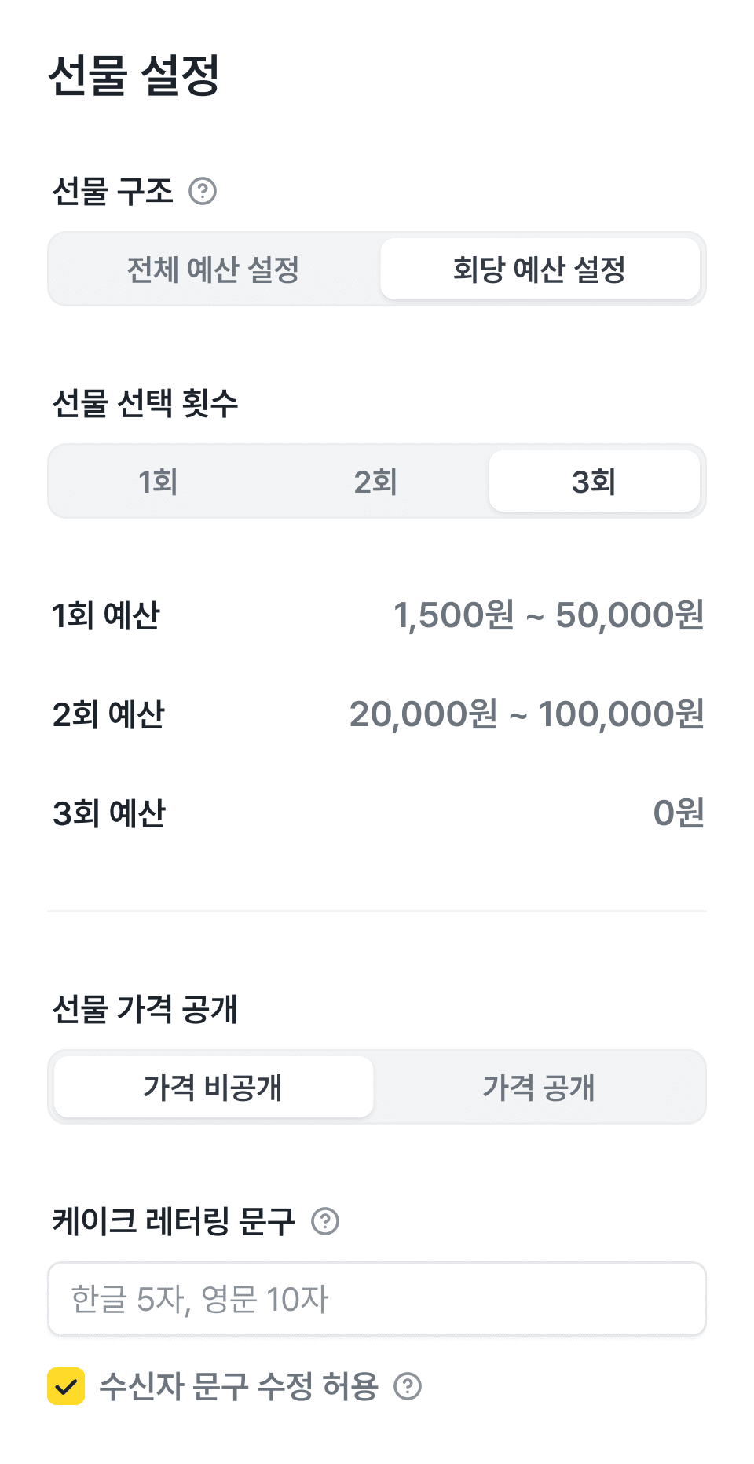754x1464 pixels.
Task: Focus the 한글 5자, 영문 10자 lettering field
Action: [377, 1299]
